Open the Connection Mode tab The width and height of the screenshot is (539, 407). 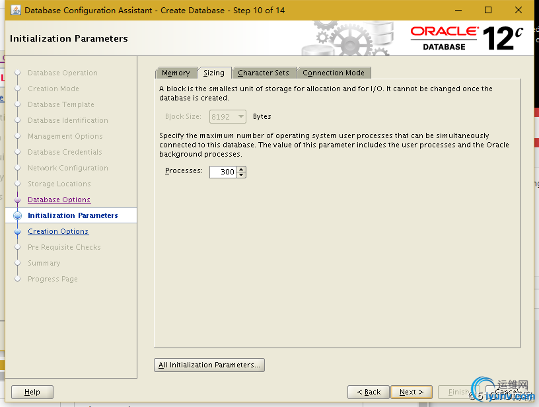334,73
